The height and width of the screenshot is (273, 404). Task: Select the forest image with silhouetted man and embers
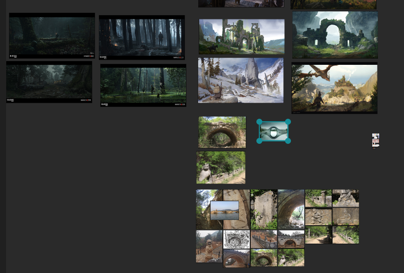pos(142,38)
